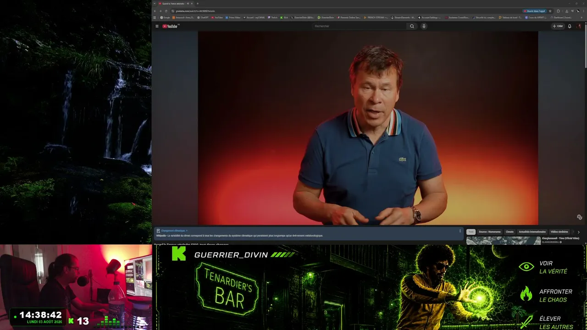Open the info panel three-dot menu
The height and width of the screenshot is (330, 587).
pyautogui.click(x=460, y=231)
